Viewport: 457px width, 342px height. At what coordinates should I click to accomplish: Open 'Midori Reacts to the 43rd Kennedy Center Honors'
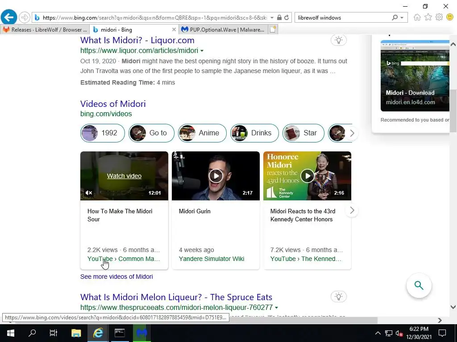(303, 215)
